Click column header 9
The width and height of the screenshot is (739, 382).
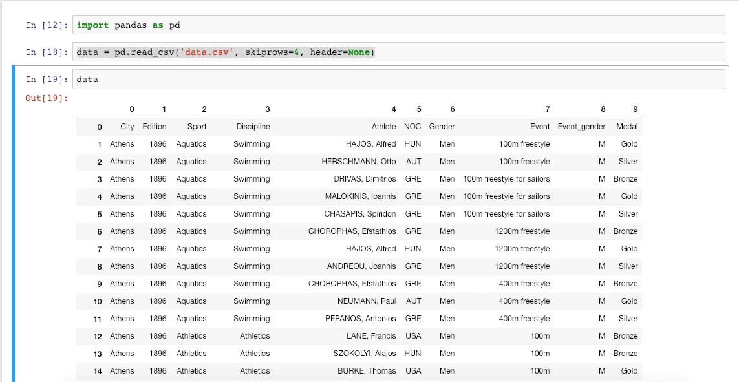(x=636, y=109)
